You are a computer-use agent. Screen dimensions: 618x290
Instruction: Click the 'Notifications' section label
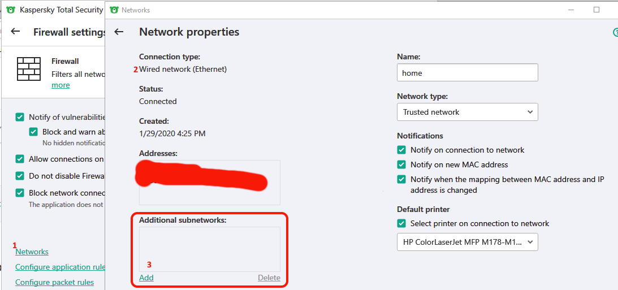(x=420, y=136)
